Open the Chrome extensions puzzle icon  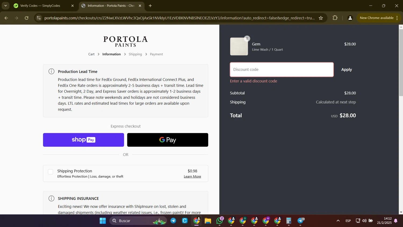[x=335, y=18]
